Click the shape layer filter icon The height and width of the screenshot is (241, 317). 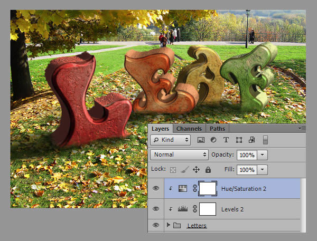click(x=239, y=140)
